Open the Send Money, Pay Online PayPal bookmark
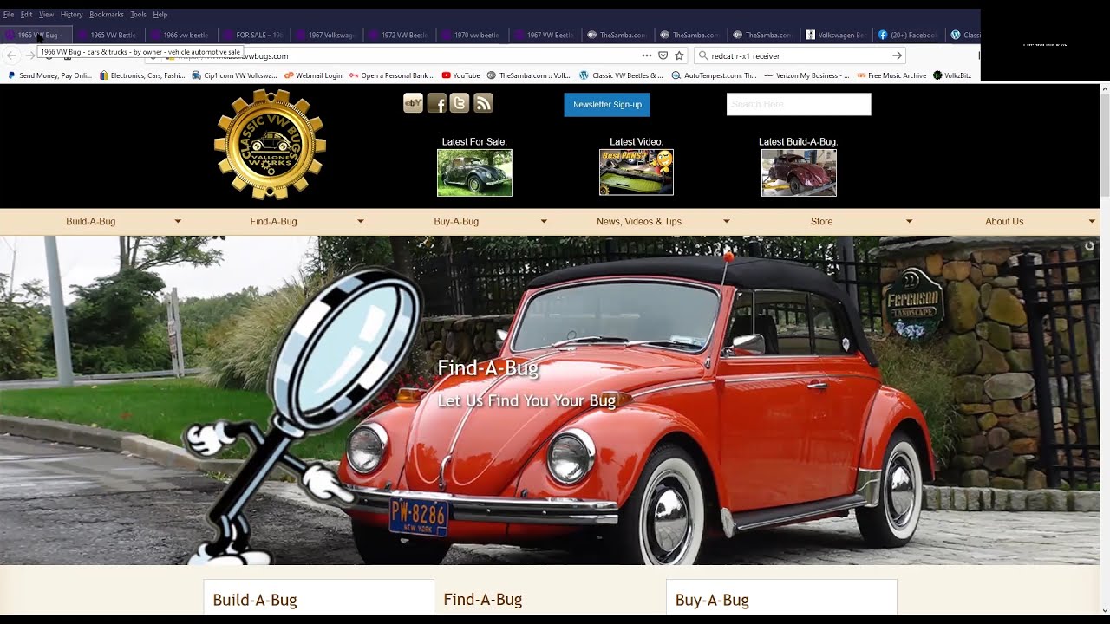This screenshot has width=1110, height=624. tap(49, 75)
